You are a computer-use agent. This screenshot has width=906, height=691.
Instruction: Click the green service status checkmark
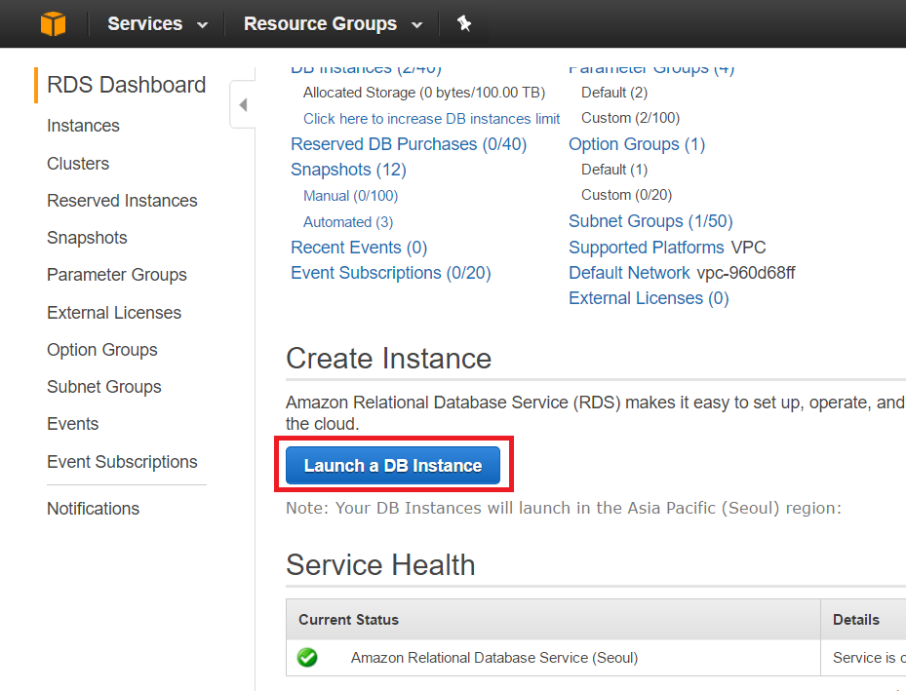(307, 657)
